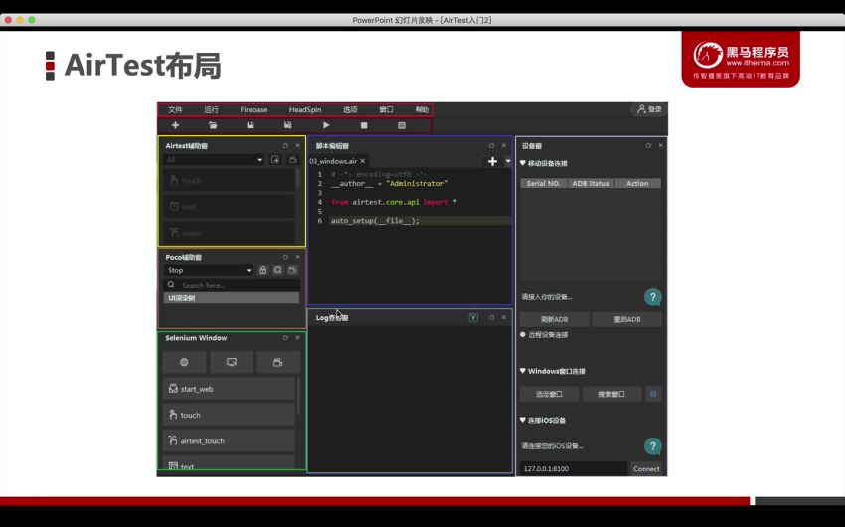This screenshot has width=845, height=527.
Task: Collapse the 连接iOS设备 section
Action: click(523, 420)
